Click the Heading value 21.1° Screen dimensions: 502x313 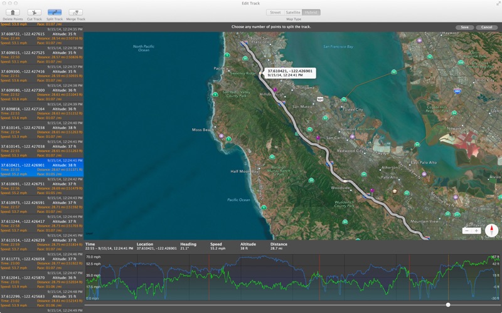tap(184, 249)
